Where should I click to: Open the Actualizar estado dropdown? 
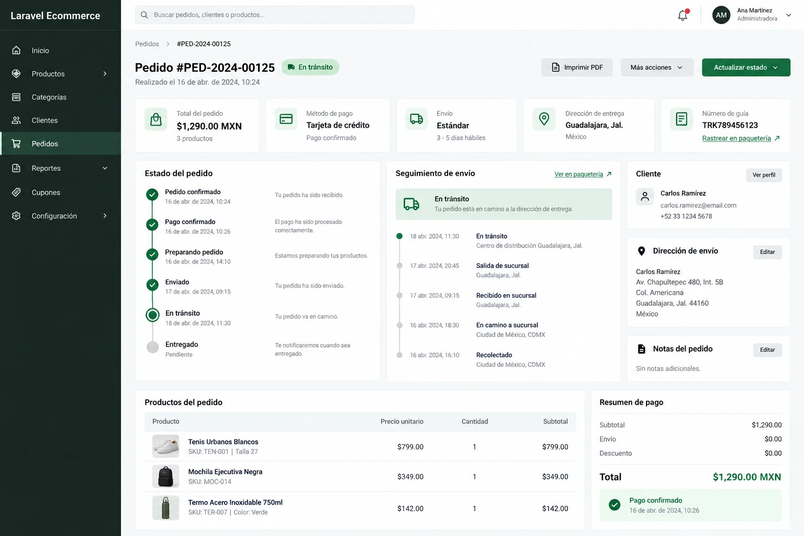(x=746, y=68)
